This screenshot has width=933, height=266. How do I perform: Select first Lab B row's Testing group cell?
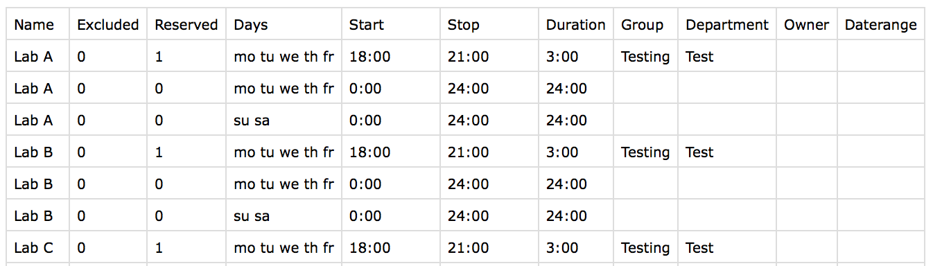pos(645,152)
